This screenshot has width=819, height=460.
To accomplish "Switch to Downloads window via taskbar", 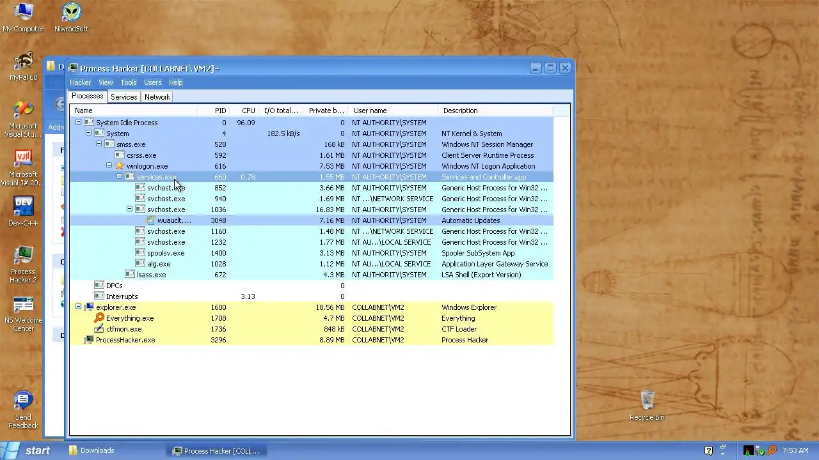I will click(x=114, y=450).
